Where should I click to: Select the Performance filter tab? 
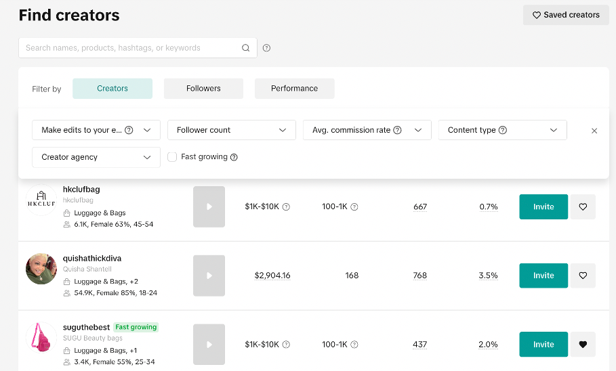coord(294,89)
